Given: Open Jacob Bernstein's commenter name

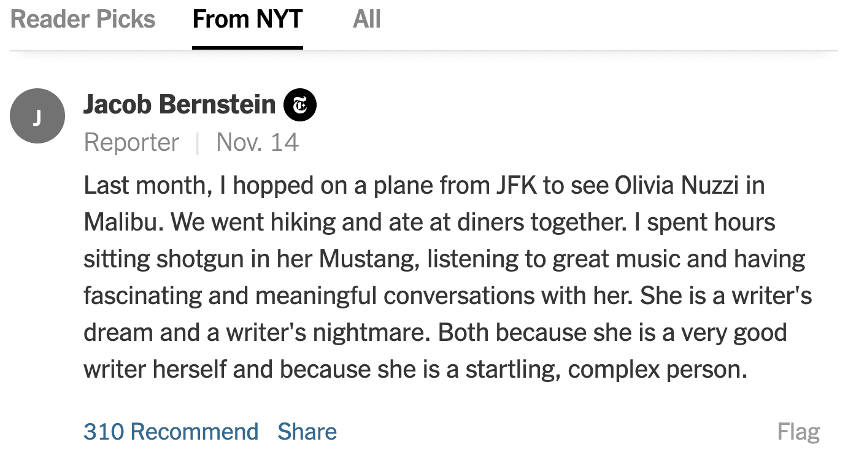Looking at the screenshot, I should [179, 105].
